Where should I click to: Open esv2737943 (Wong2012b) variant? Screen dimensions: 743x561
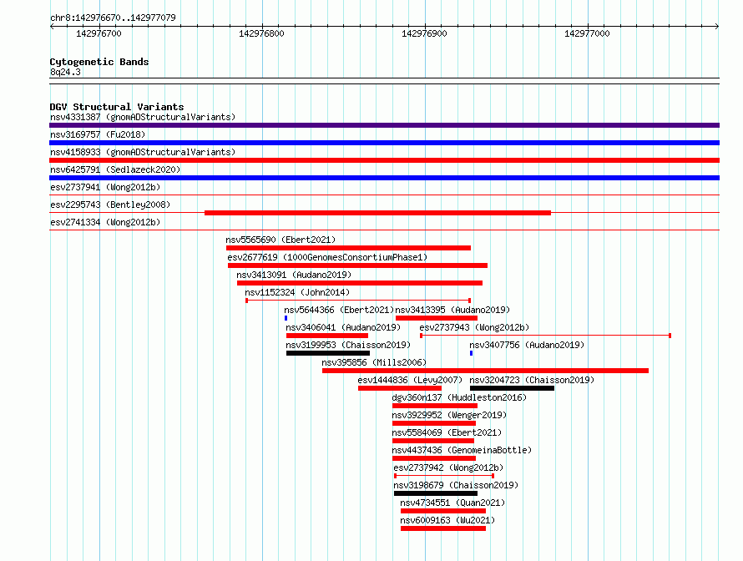[474, 327]
